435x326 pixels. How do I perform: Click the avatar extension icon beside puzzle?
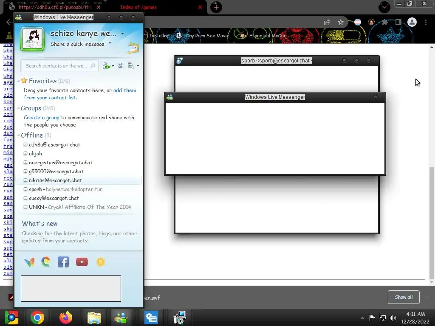(371, 22)
